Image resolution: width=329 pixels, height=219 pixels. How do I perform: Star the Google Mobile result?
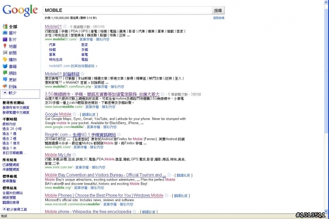click(x=74, y=114)
